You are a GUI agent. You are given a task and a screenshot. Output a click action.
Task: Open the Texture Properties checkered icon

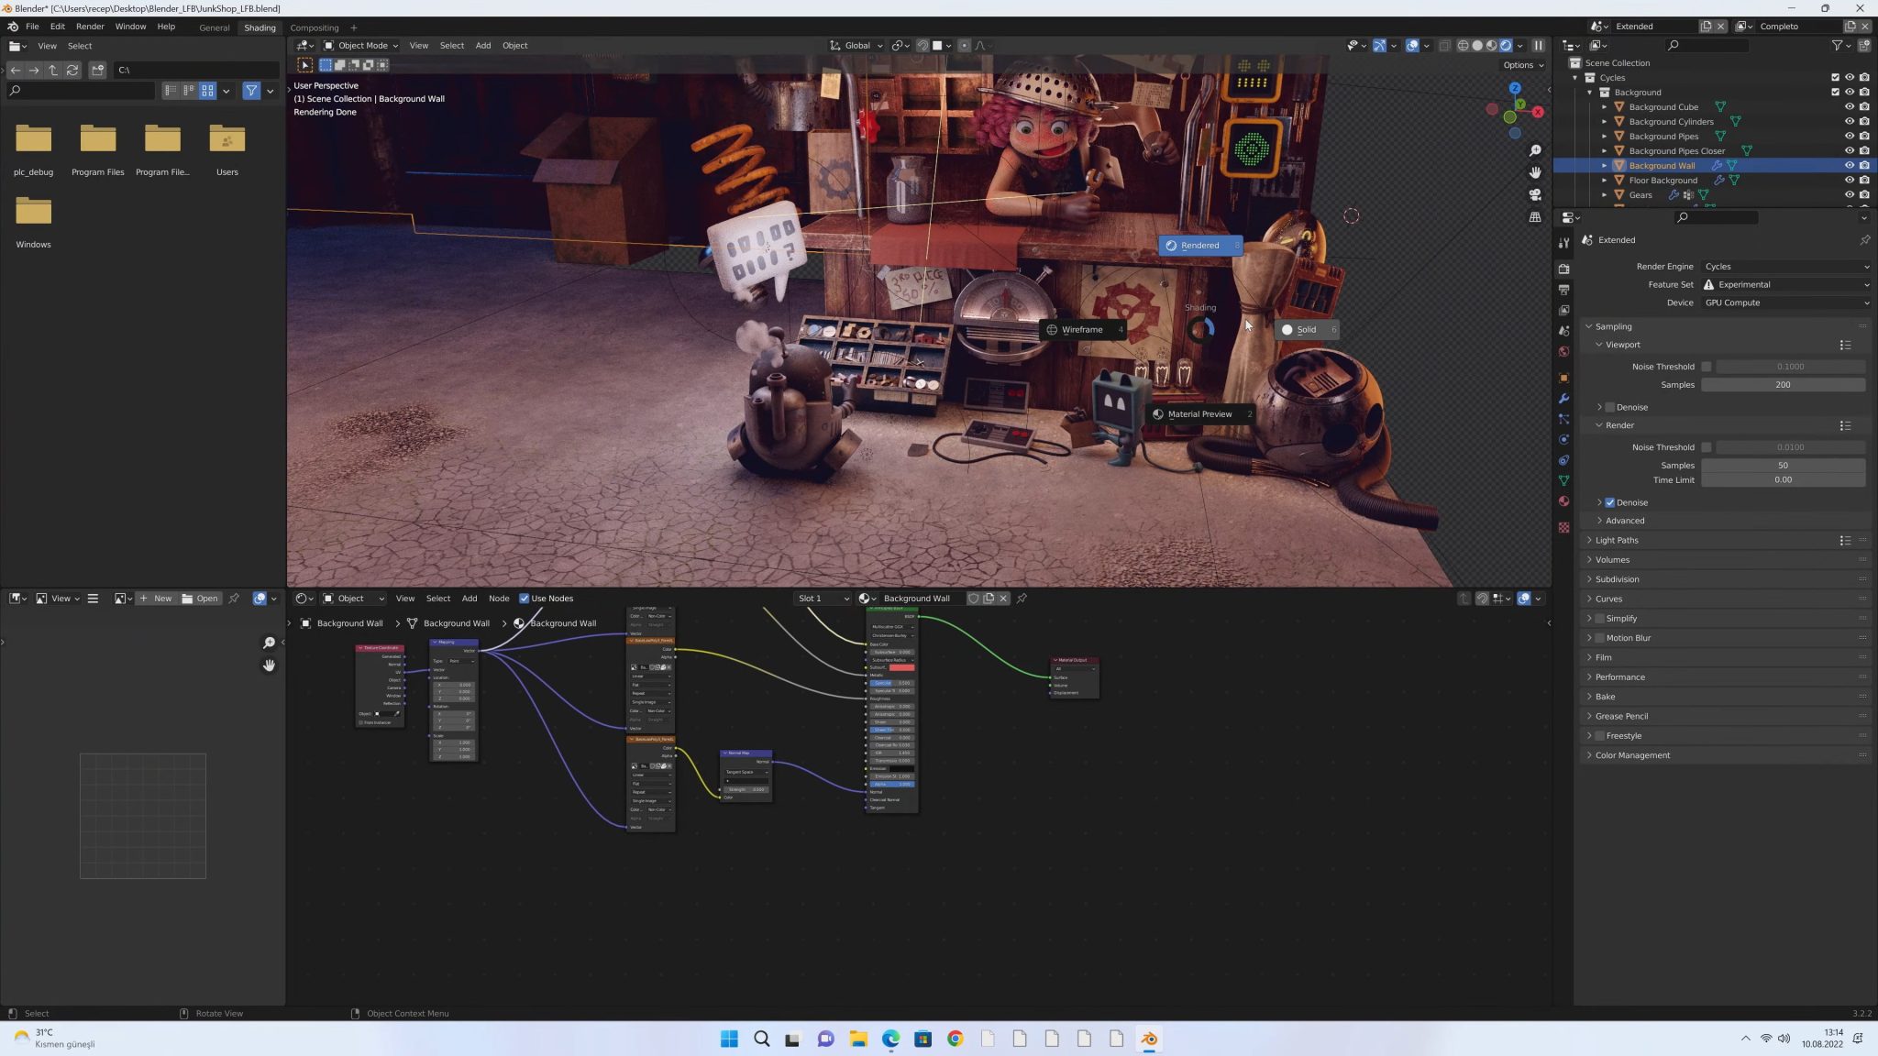pos(1563,528)
